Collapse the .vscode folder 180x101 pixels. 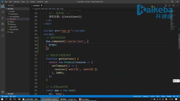[x=17, y=12]
